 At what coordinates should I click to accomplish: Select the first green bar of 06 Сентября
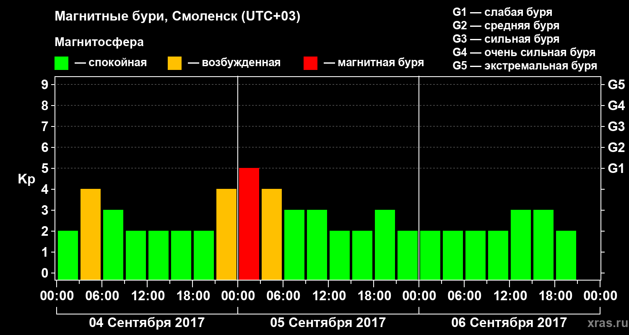[430, 255]
